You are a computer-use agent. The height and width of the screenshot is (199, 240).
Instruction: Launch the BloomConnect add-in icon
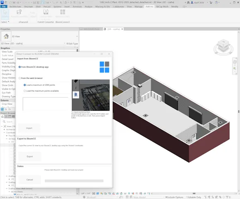(x=62, y=12)
